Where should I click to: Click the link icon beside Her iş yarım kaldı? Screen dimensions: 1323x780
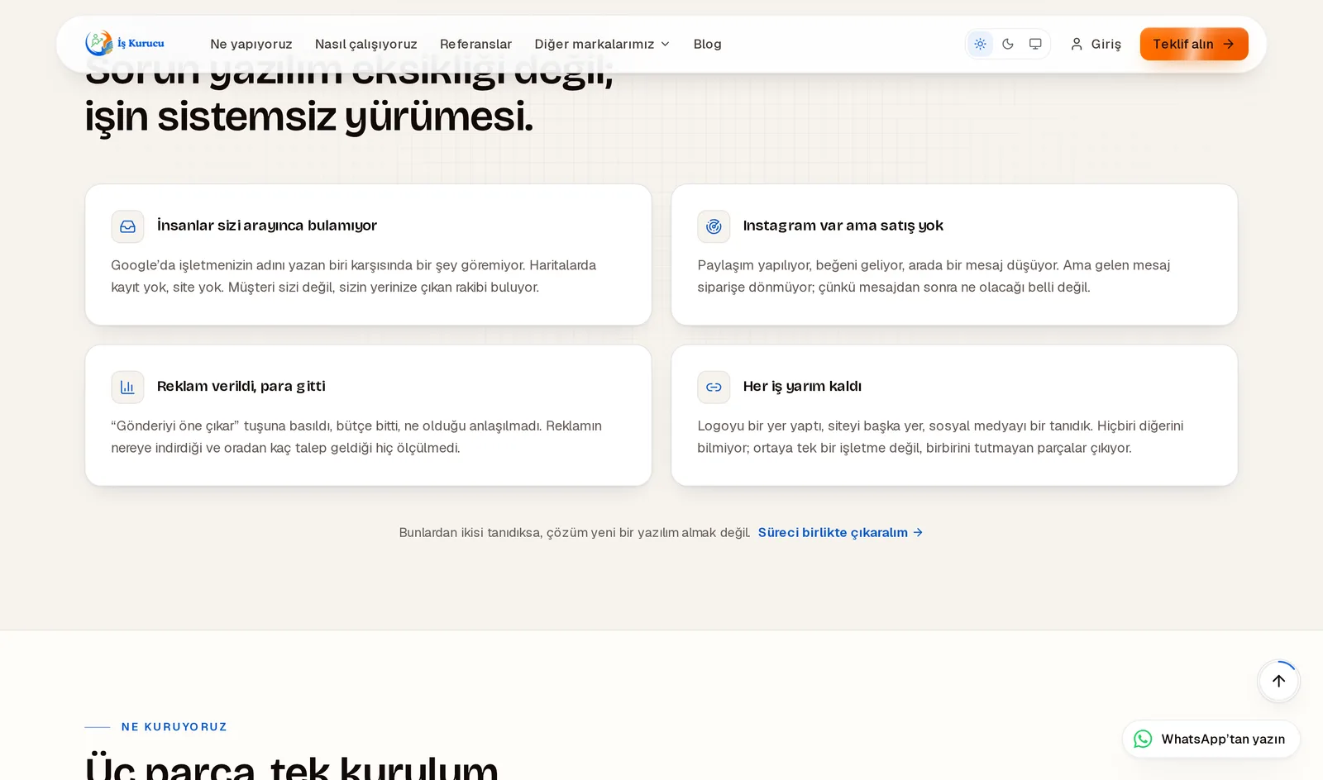[714, 387]
